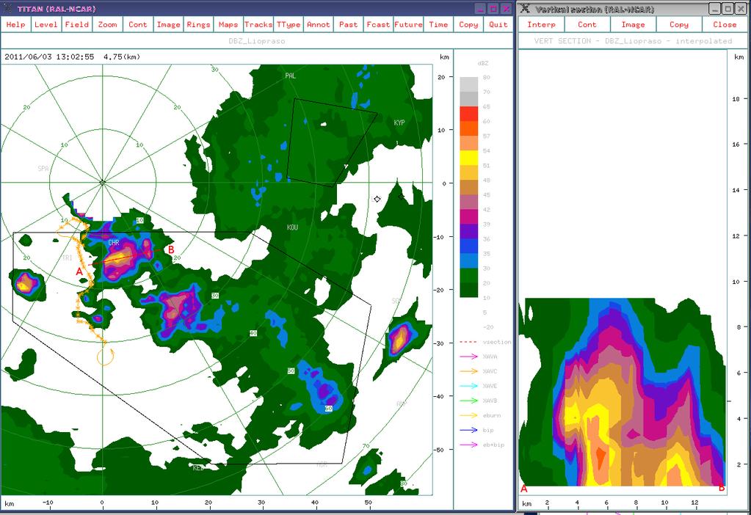Click the XAVE cyan arrow in legend
751x515 pixels.
469,386
